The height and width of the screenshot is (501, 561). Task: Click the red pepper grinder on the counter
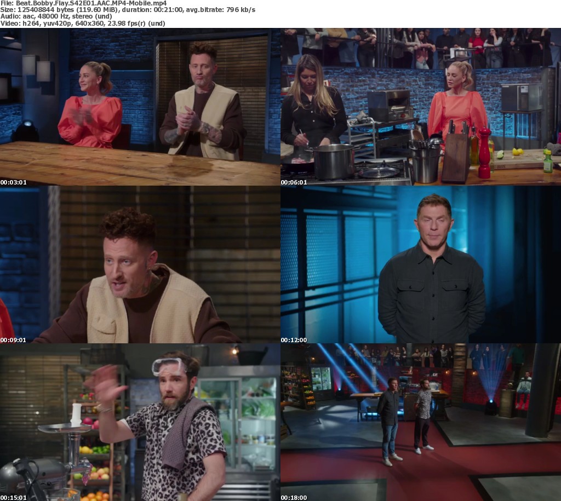[484, 153]
